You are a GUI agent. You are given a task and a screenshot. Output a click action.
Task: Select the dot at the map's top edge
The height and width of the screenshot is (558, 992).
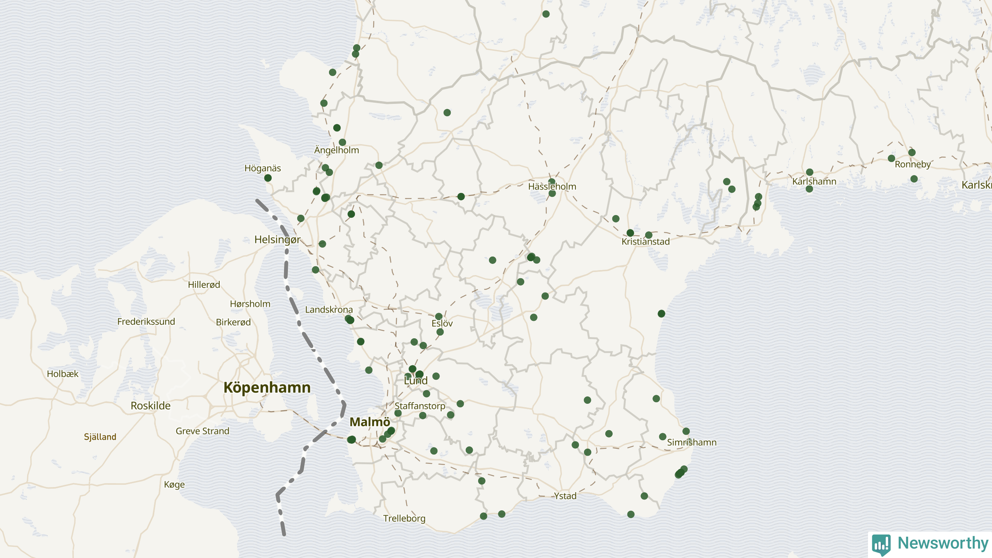(x=546, y=14)
